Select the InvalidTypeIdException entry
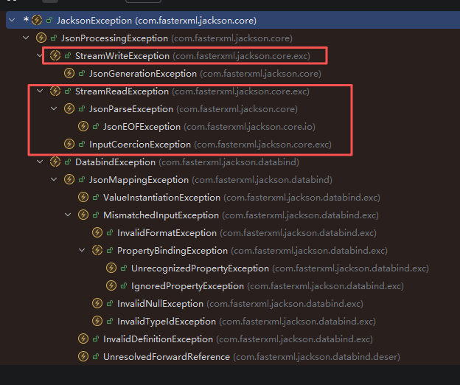Image resolution: width=460 pixels, height=385 pixels. (166, 322)
